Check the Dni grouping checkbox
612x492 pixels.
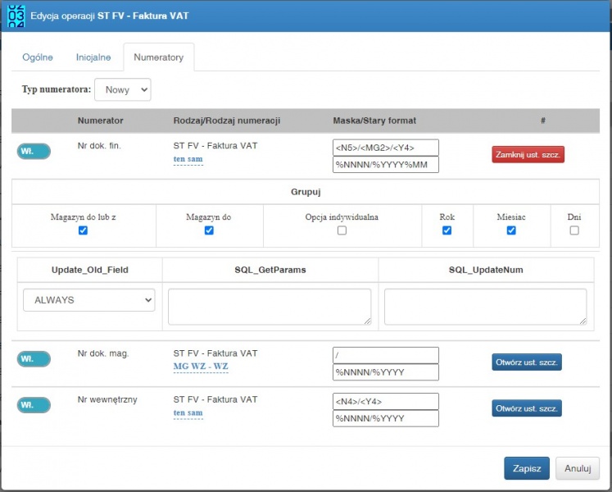pos(574,230)
